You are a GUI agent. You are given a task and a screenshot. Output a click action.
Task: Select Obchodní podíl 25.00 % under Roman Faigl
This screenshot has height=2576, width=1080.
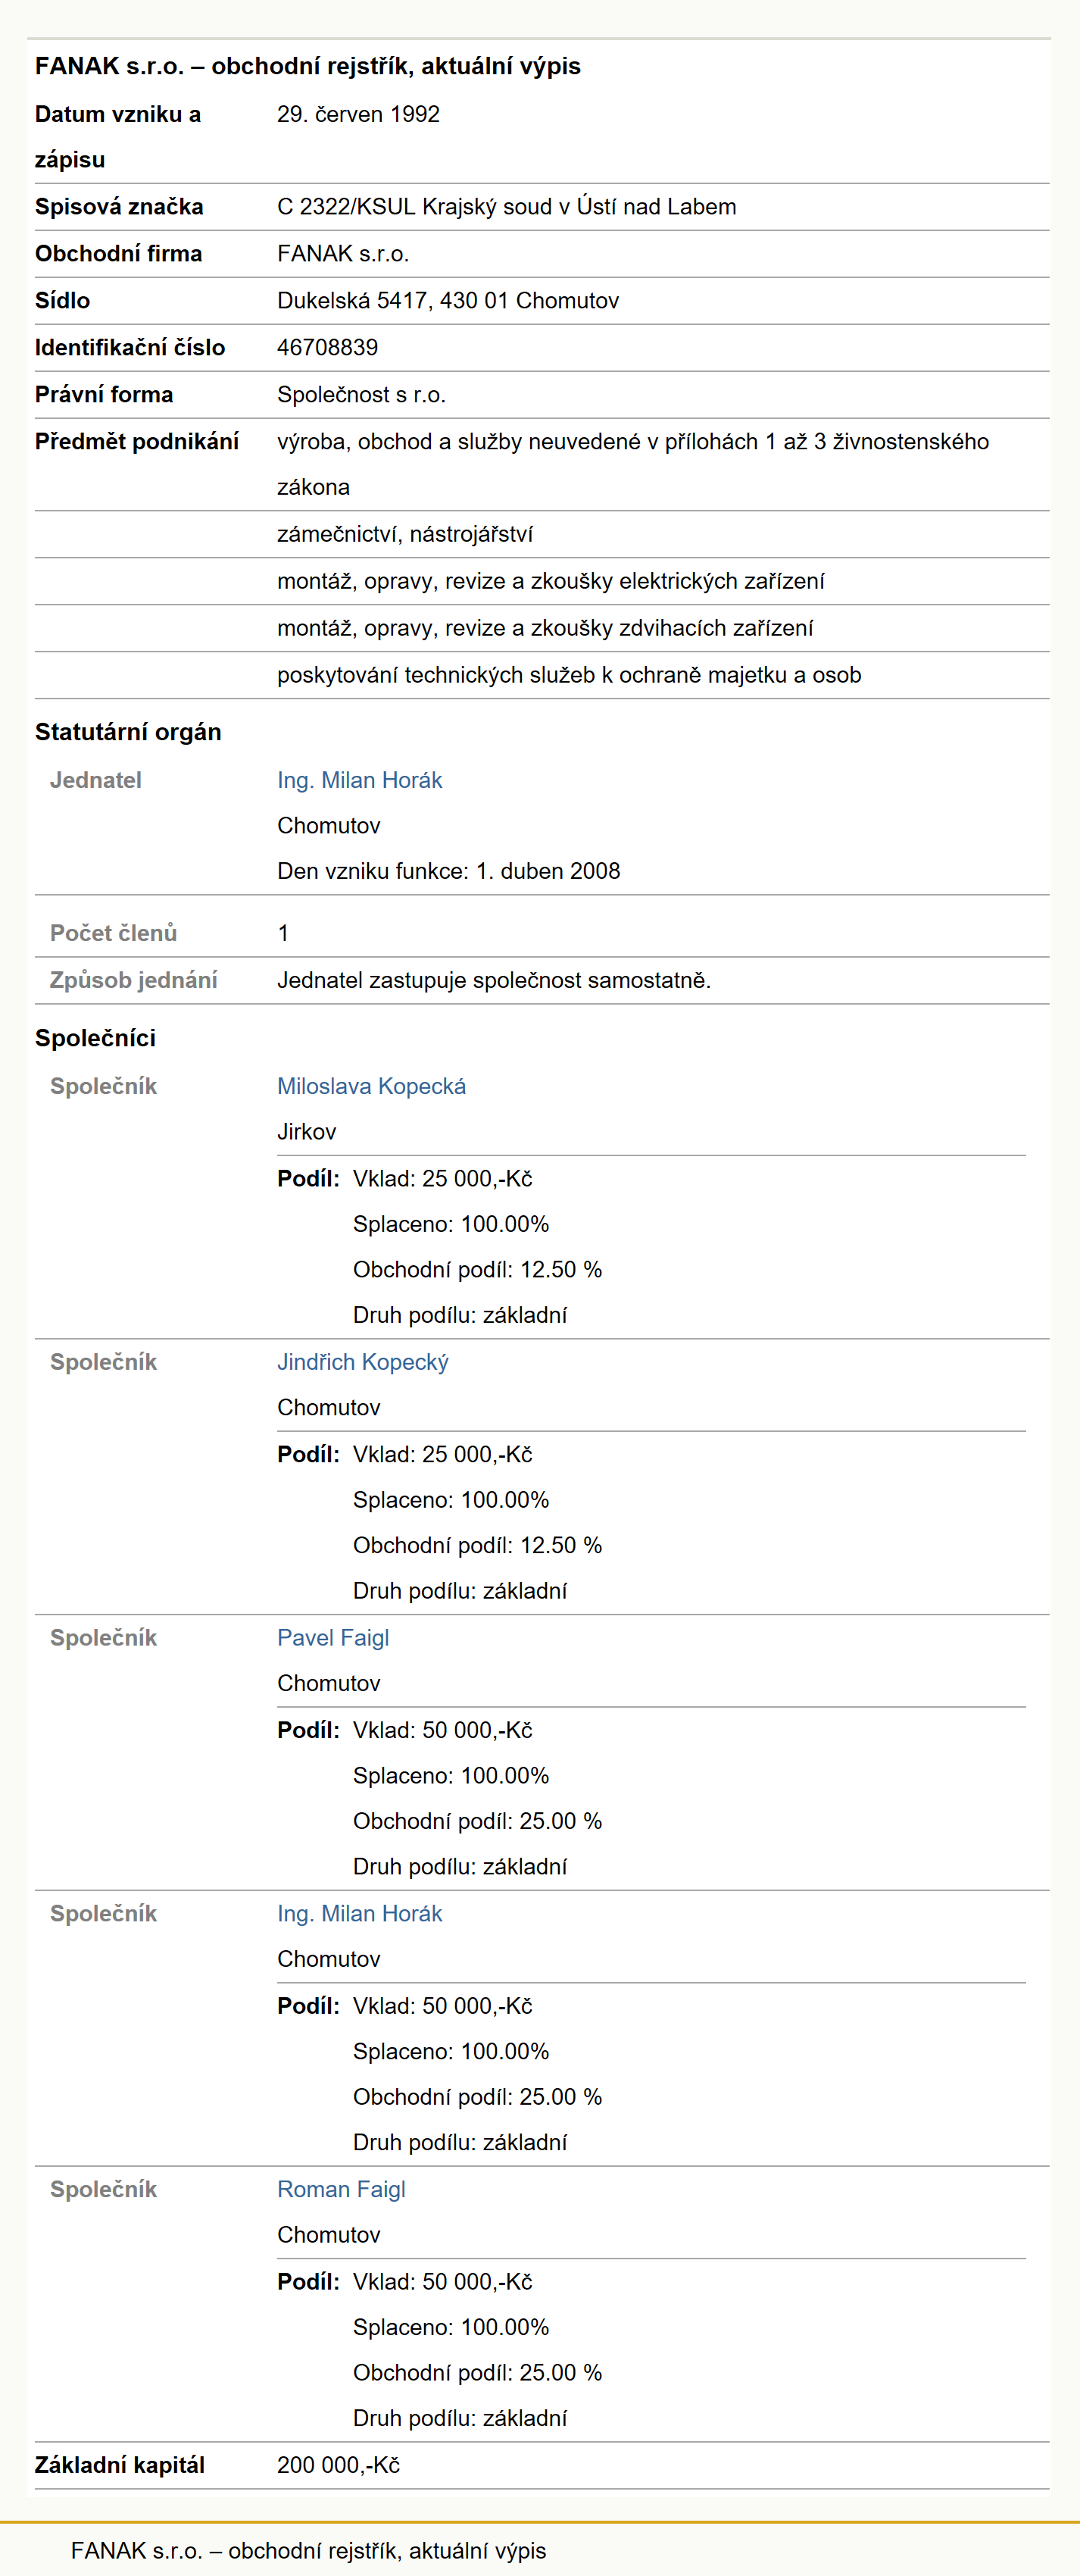point(477,2374)
